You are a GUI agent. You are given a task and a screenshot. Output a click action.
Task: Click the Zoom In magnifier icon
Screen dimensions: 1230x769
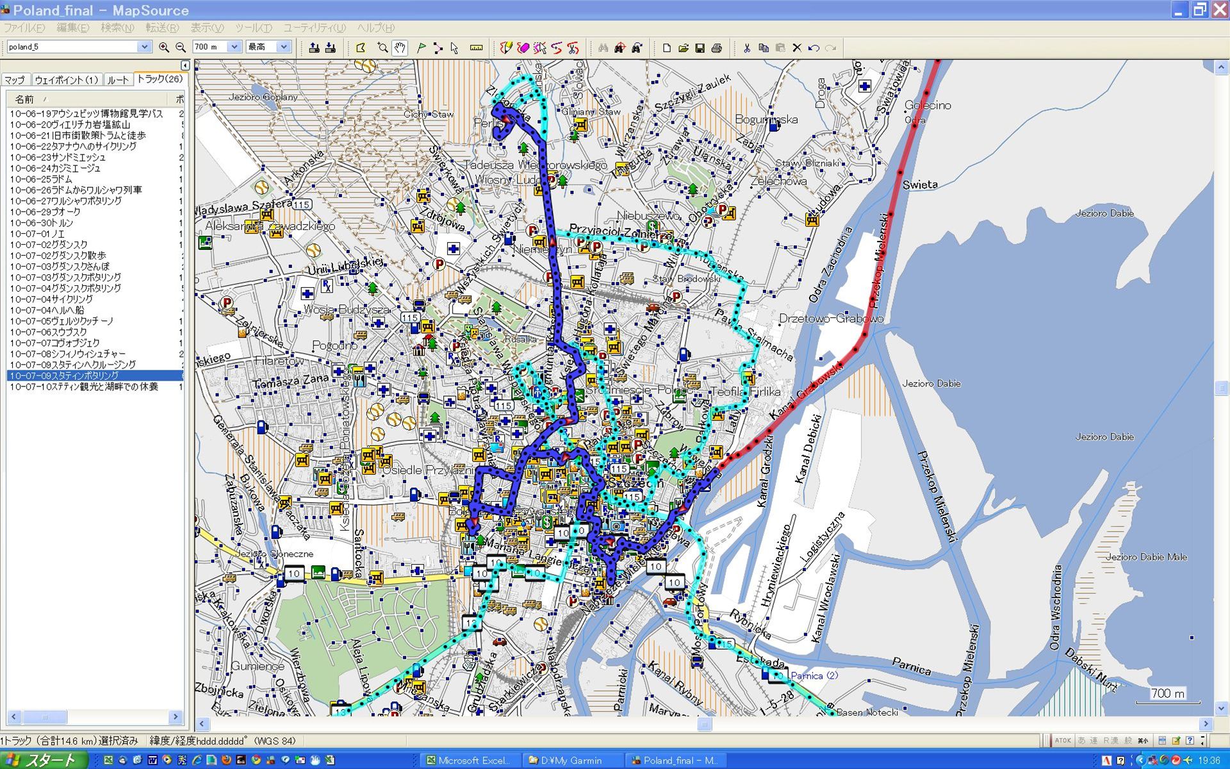tap(164, 47)
